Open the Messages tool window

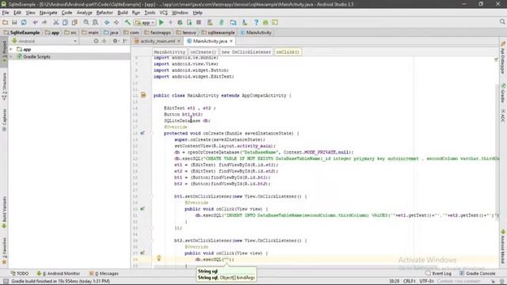pos(104,273)
